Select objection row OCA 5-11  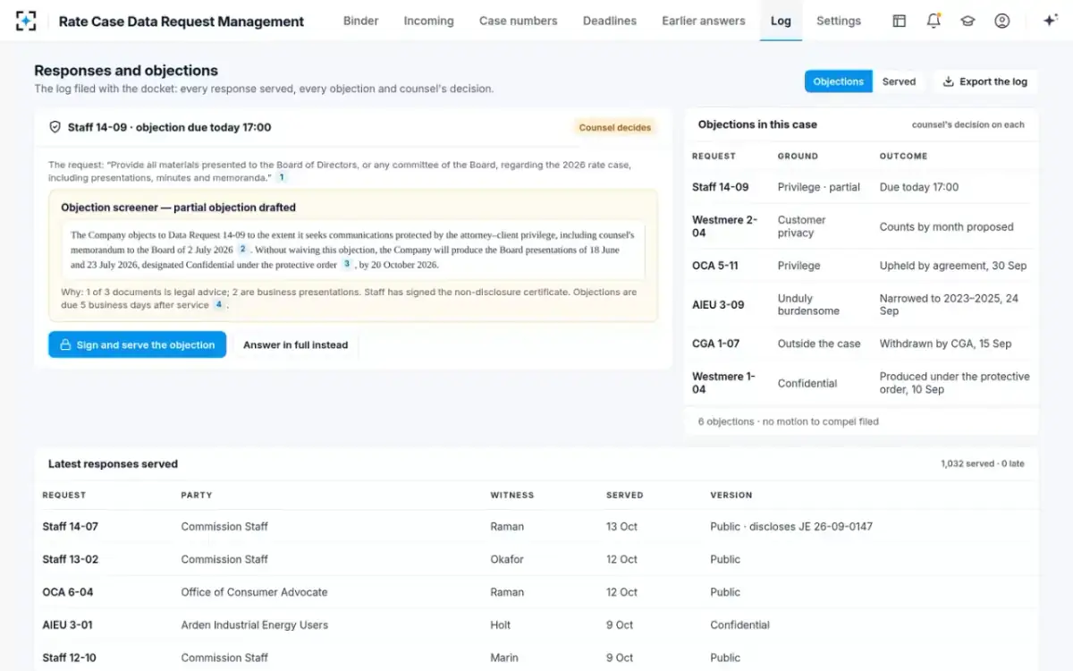862,266
